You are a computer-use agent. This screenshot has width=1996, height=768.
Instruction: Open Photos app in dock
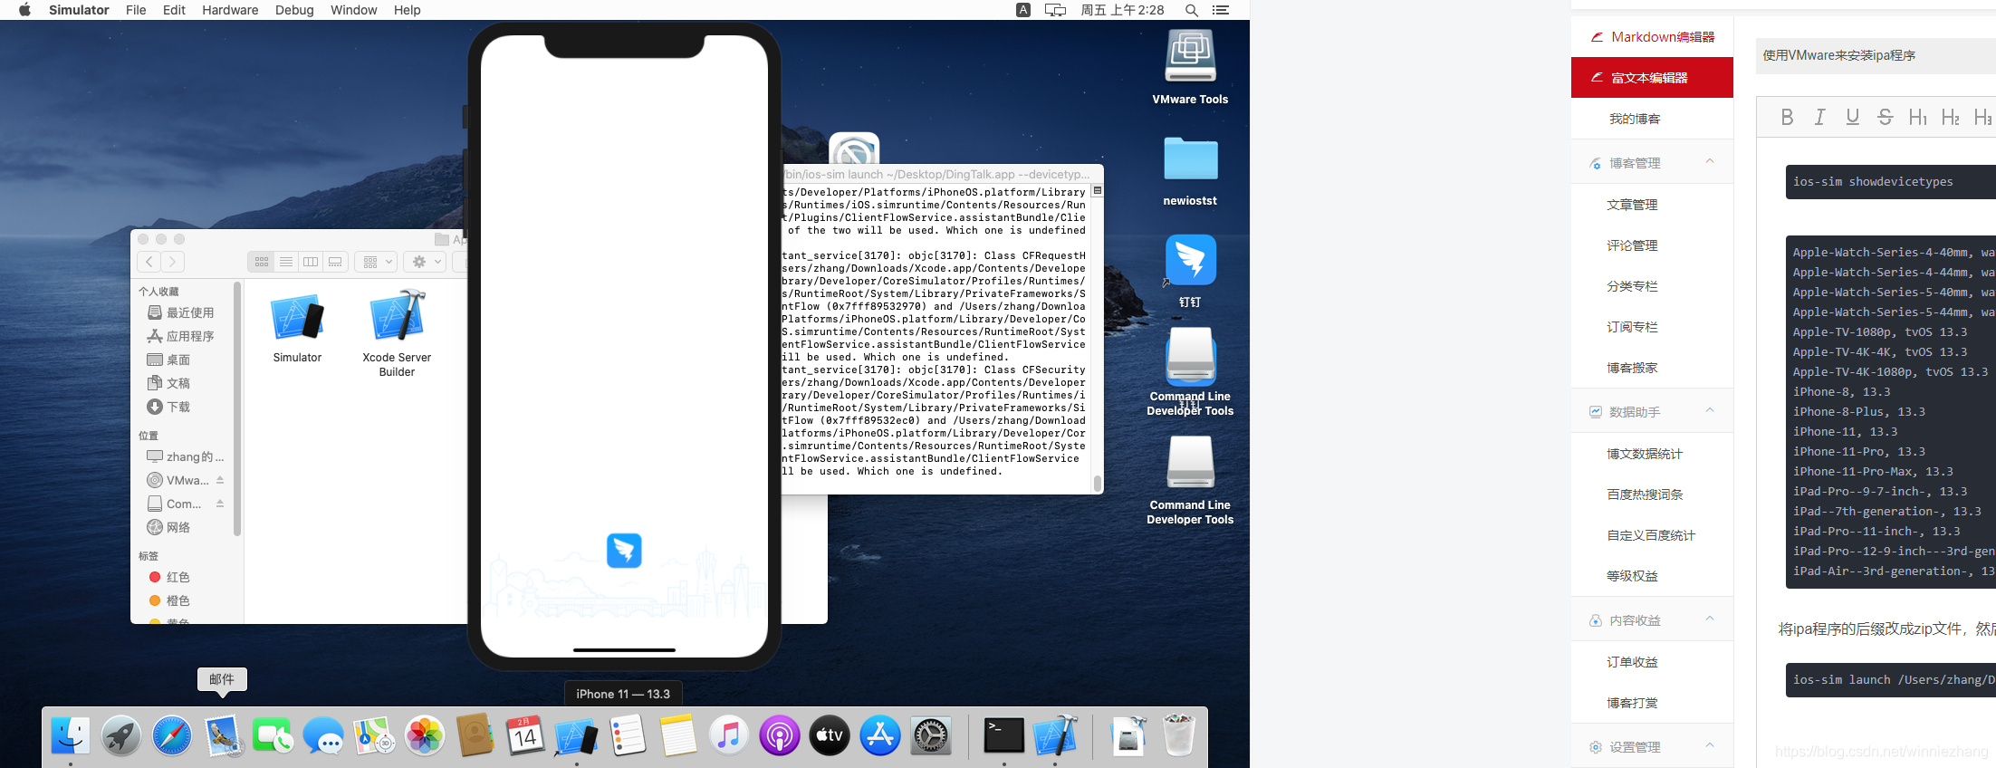425,735
